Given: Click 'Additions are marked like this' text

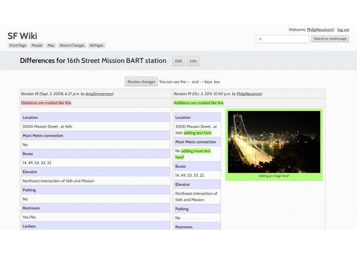Looking at the screenshot, I should tap(199, 103).
